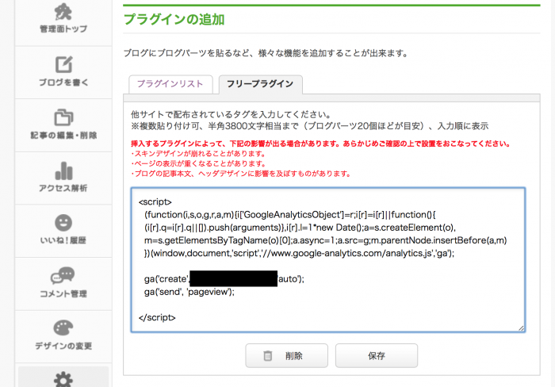The width and height of the screenshot is (555, 387).
Task: Click the opening <script> tag line
Action: click(155, 201)
